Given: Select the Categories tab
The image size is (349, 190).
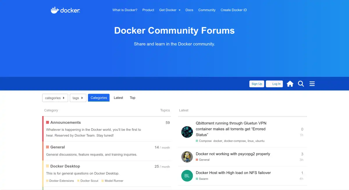Looking at the screenshot, I should tap(99, 98).
